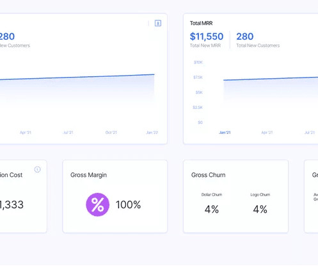Select the 280 value above Total New Customers in Total MRR card
The height and width of the screenshot is (266, 318).
[245, 37]
